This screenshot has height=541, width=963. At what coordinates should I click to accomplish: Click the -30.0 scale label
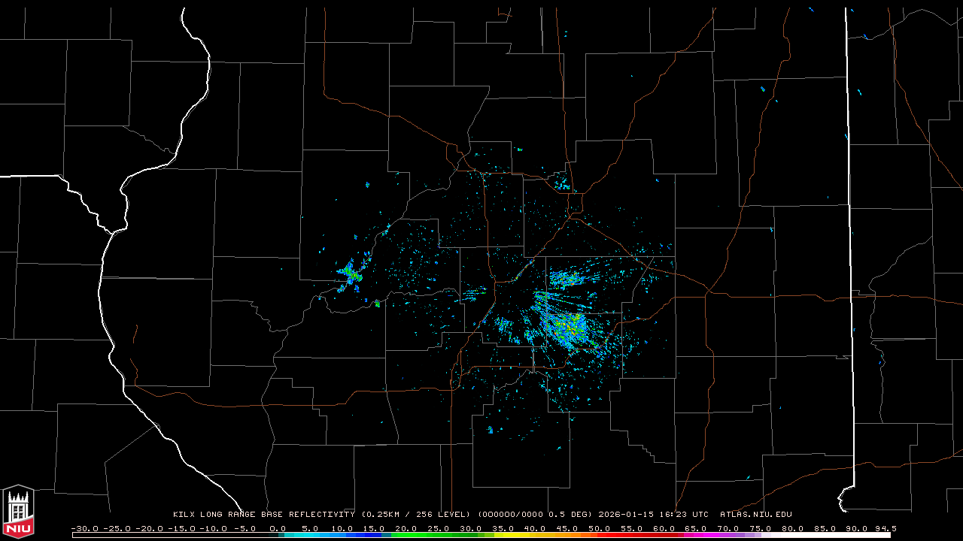click(85, 528)
